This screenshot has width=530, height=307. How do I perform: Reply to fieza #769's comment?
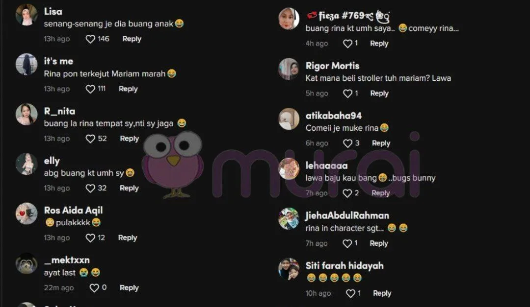[x=379, y=44]
